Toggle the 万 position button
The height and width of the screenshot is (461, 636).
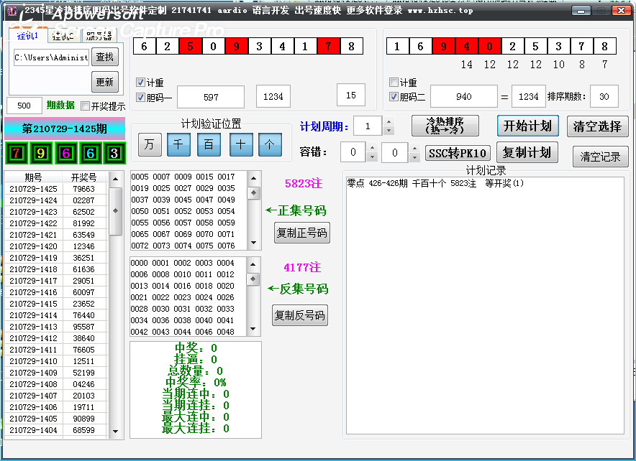tap(150, 144)
